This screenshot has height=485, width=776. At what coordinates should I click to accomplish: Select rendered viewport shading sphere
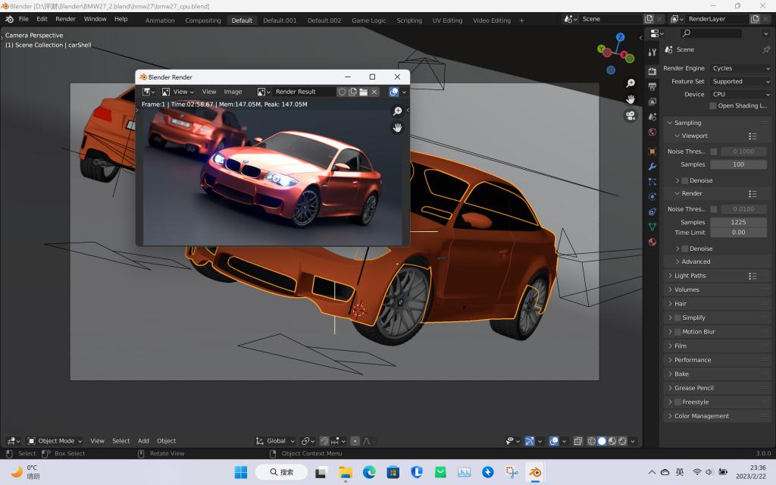pyautogui.click(x=622, y=441)
